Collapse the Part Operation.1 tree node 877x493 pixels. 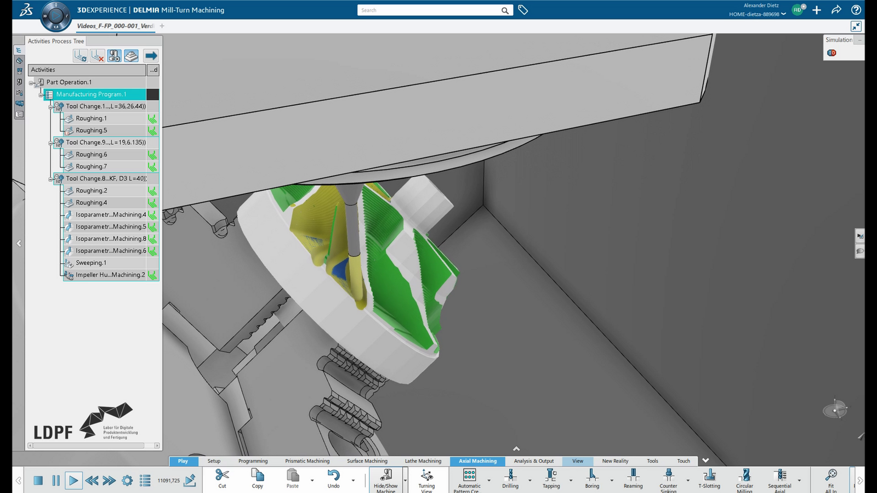31,83
